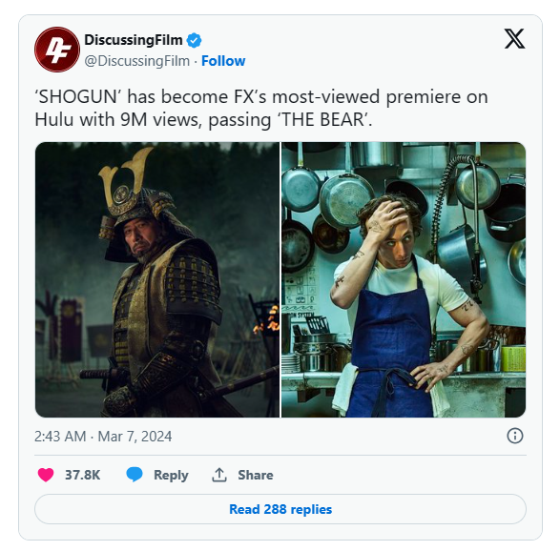The image size is (560, 551).
Task: Open Read 288 replies
Action: click(x=280, y=509)
